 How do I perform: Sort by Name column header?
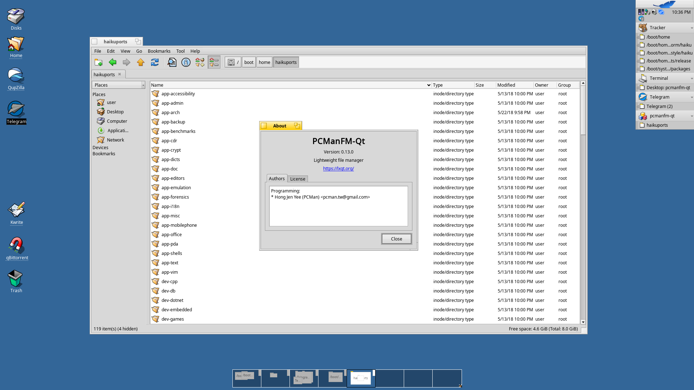(291, 85)
